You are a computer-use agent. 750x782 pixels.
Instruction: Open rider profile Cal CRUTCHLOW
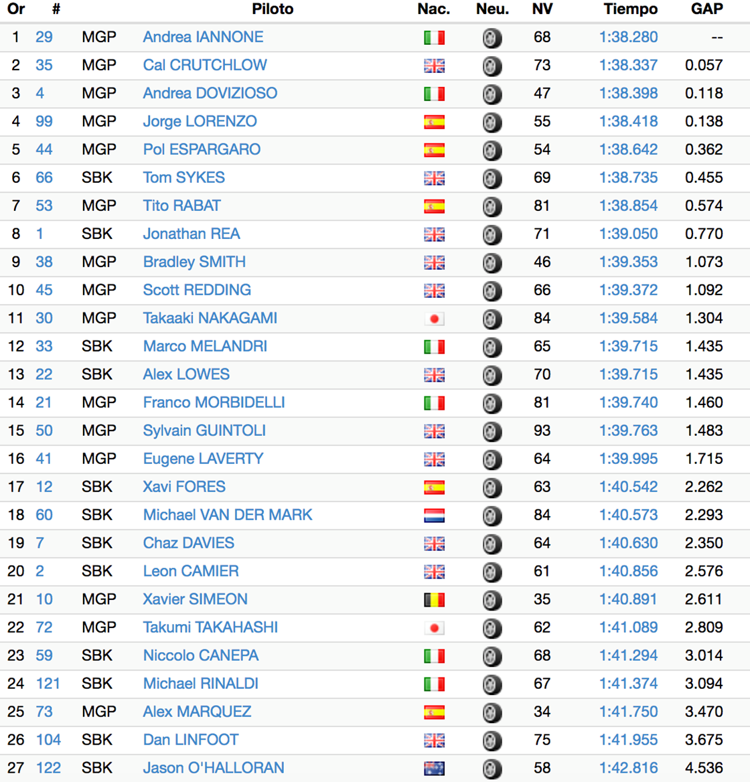[x=205, y=65]
